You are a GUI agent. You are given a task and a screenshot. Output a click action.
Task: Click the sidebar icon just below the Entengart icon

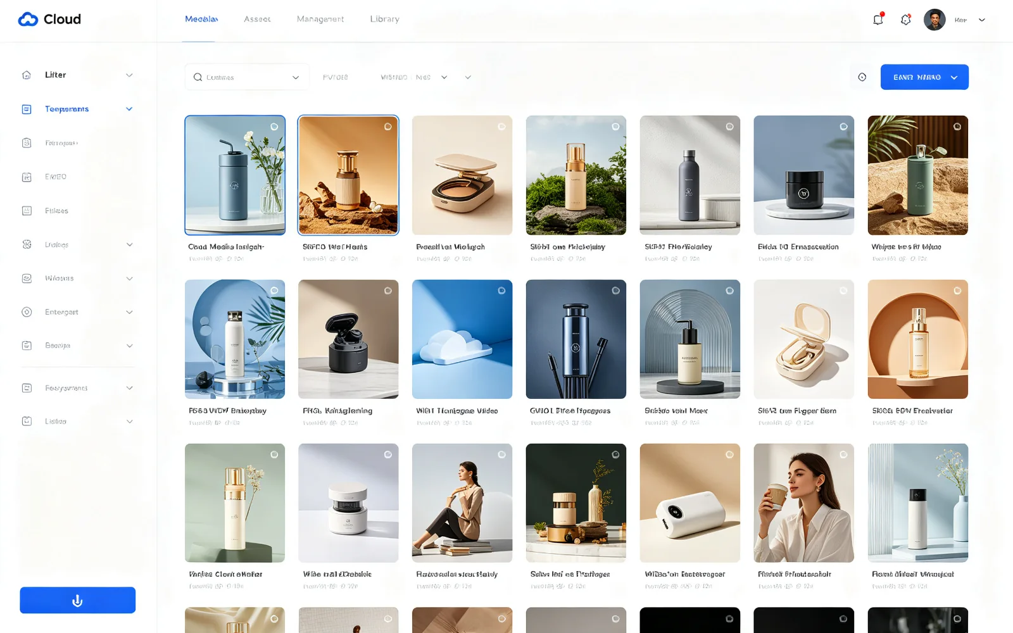[x=27, y=346]
